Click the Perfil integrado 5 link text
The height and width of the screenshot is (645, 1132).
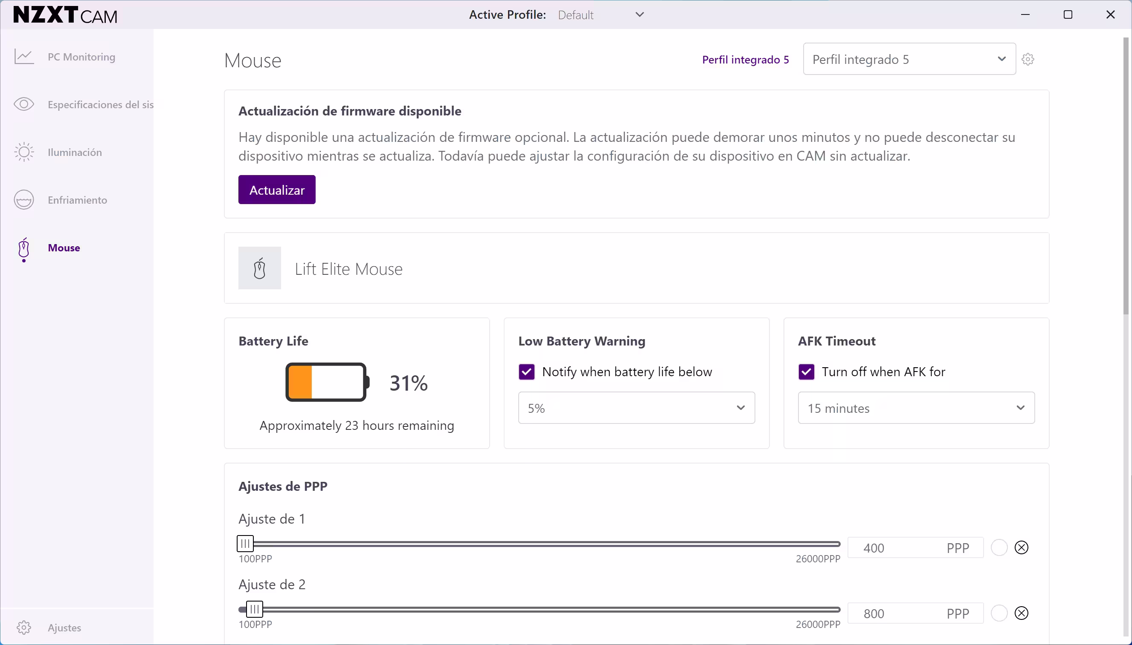pyautogui.click(x=746, y=60)
